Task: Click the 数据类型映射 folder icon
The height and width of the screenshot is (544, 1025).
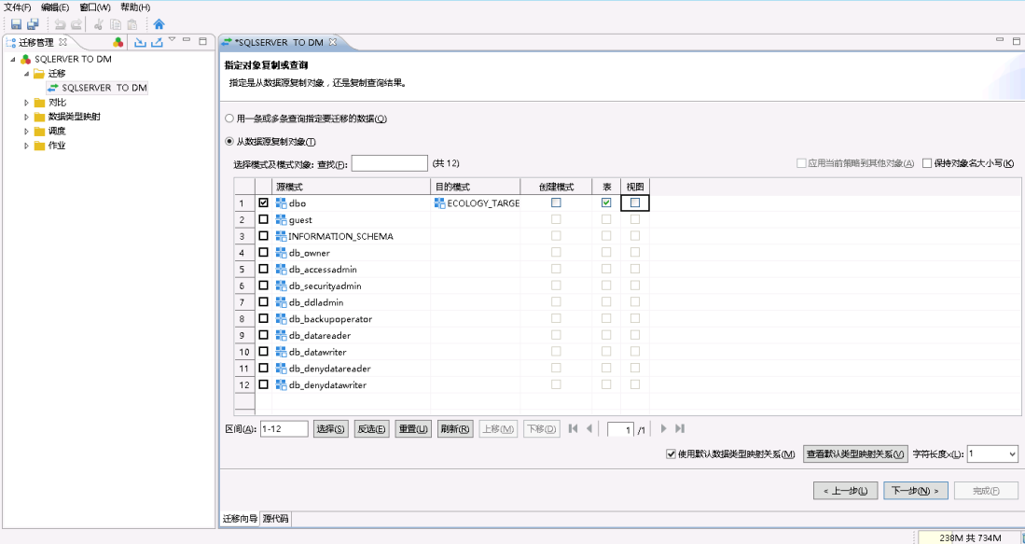Action: 40,117
